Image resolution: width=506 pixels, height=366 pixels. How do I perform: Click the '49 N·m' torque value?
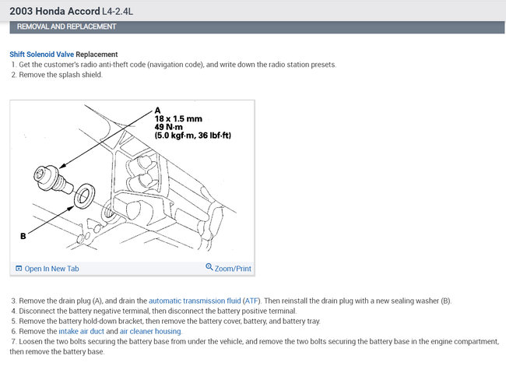click(x=168, y=127)
